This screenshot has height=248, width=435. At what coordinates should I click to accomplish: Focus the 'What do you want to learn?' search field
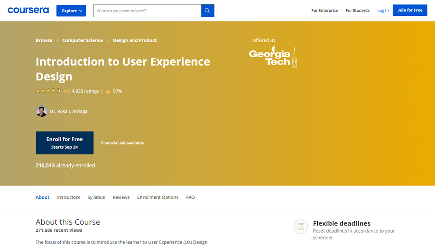click(147, 11)
